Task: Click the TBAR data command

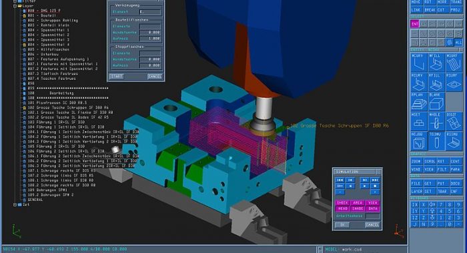Action: (x=442, y=192)
